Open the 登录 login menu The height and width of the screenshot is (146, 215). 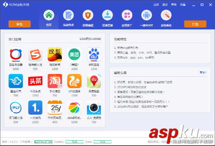tap(165, 5)
